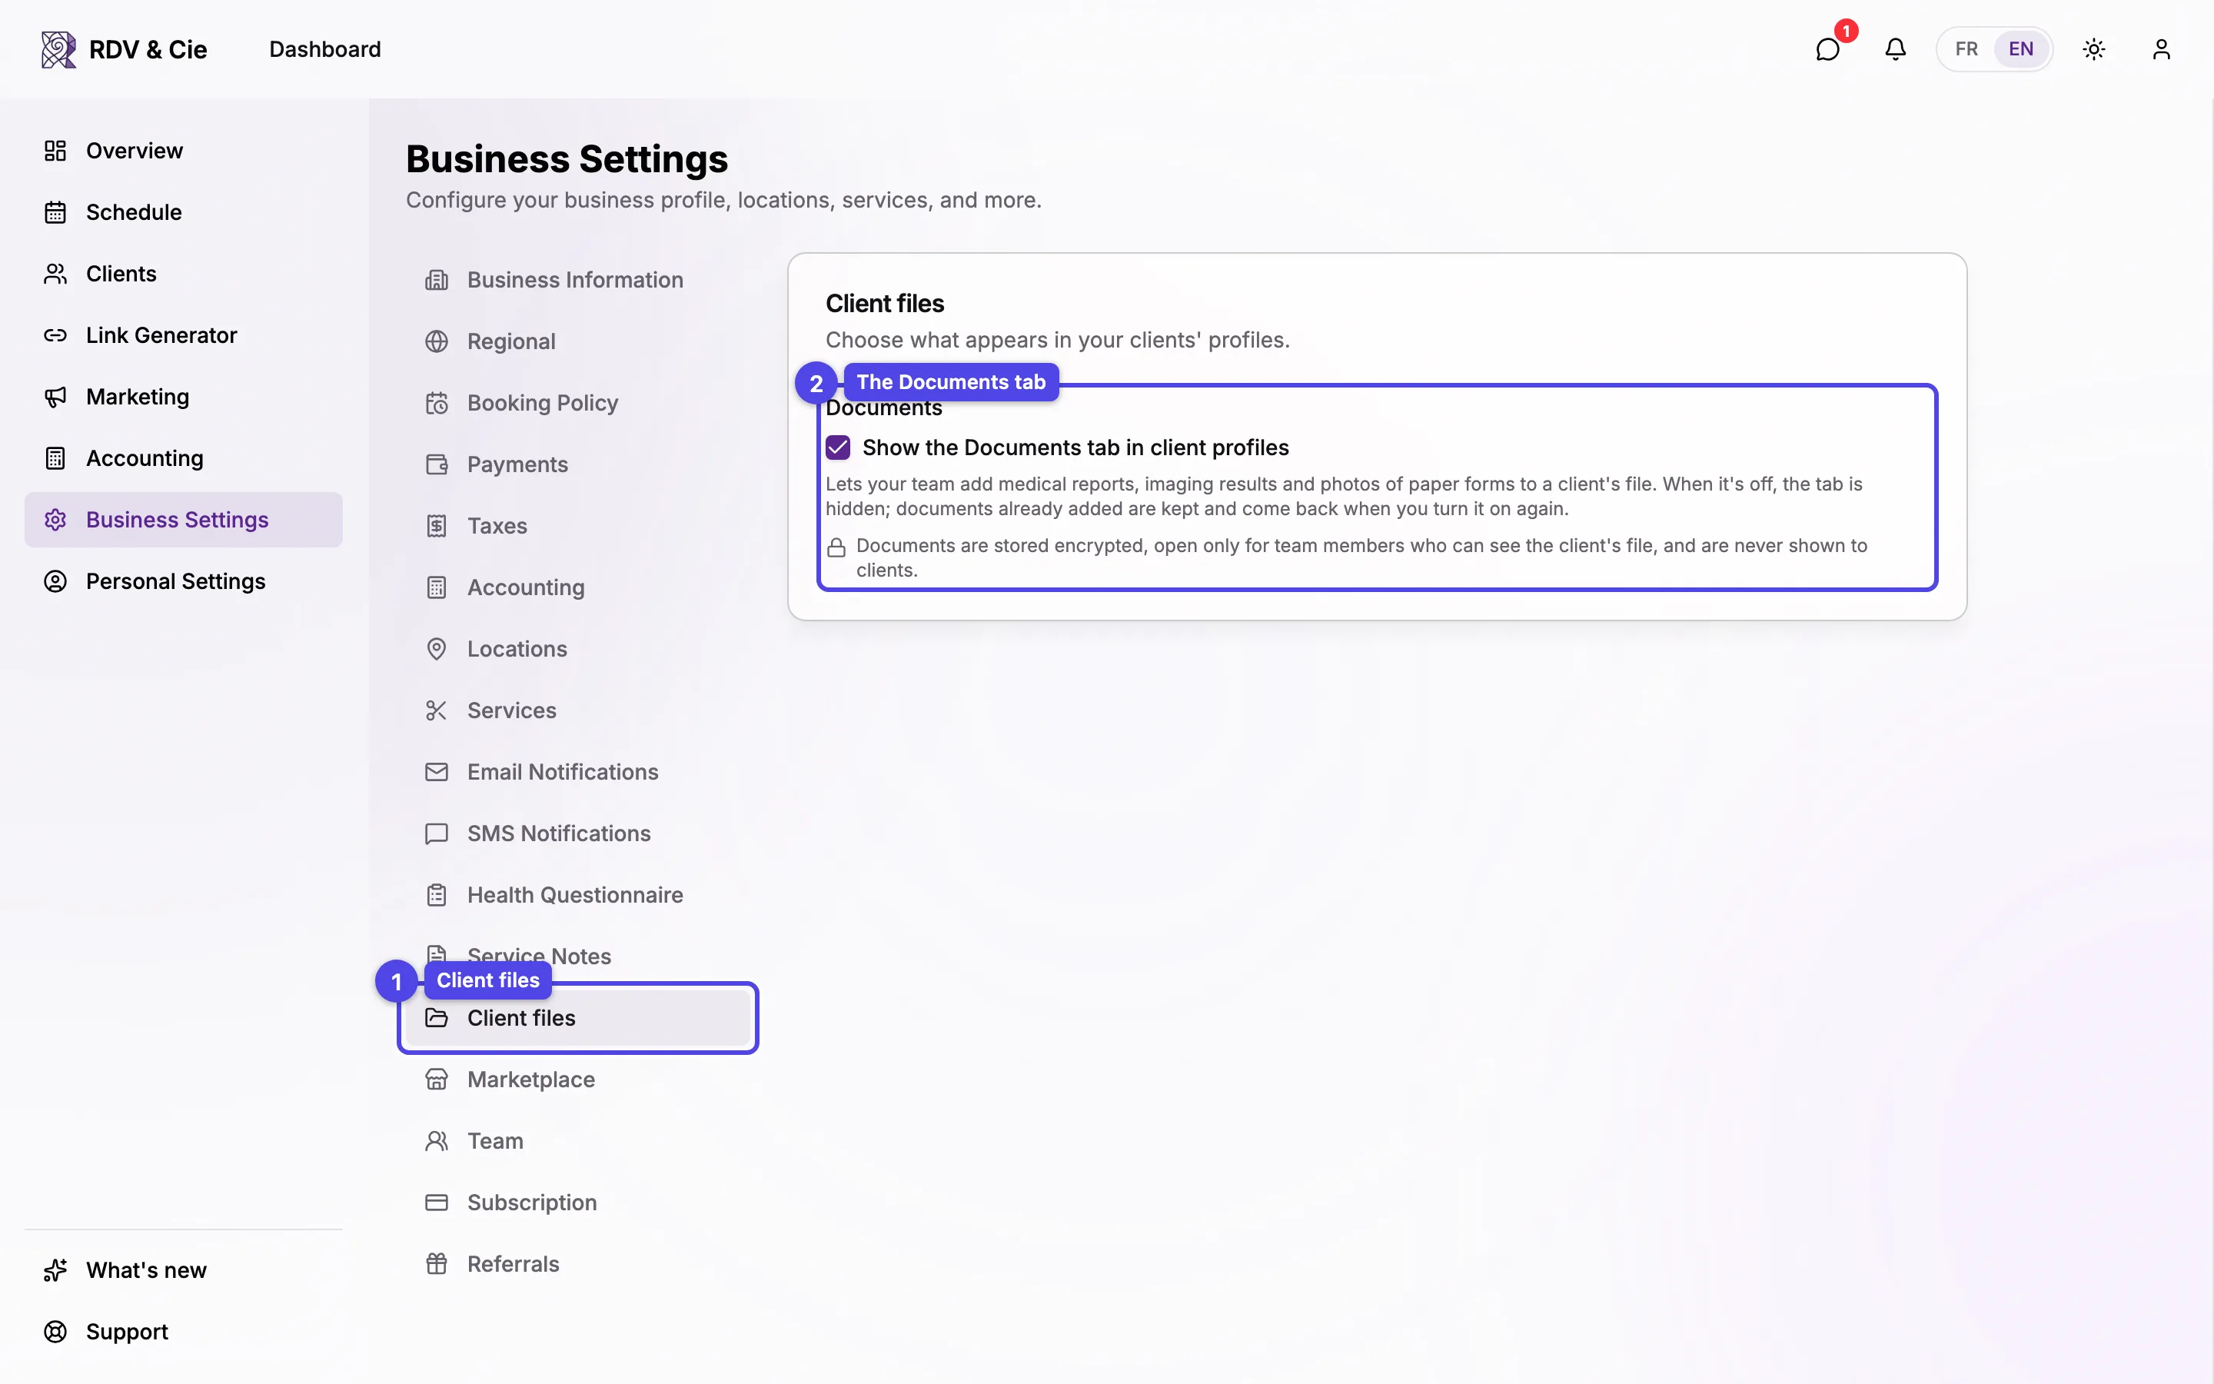
Task: Select Business Settings in the sidebar
Action: pos(183,520)
